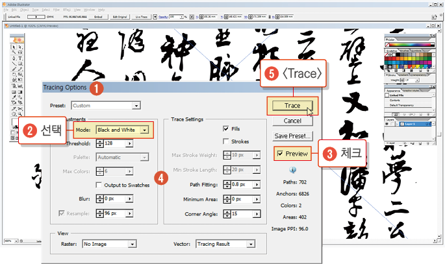Screen dimensions: 445x264
Task: Select the Lasso tool
Action: click(x=20, y=53)
